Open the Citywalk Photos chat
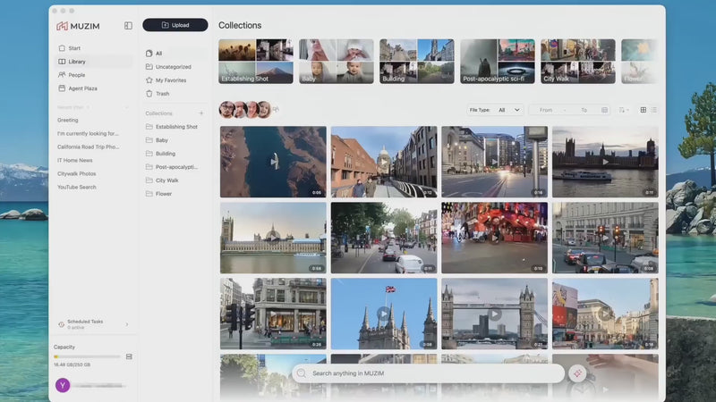This screenshot has height=402, width=716. pyautogui.click(x=77, y=173)
